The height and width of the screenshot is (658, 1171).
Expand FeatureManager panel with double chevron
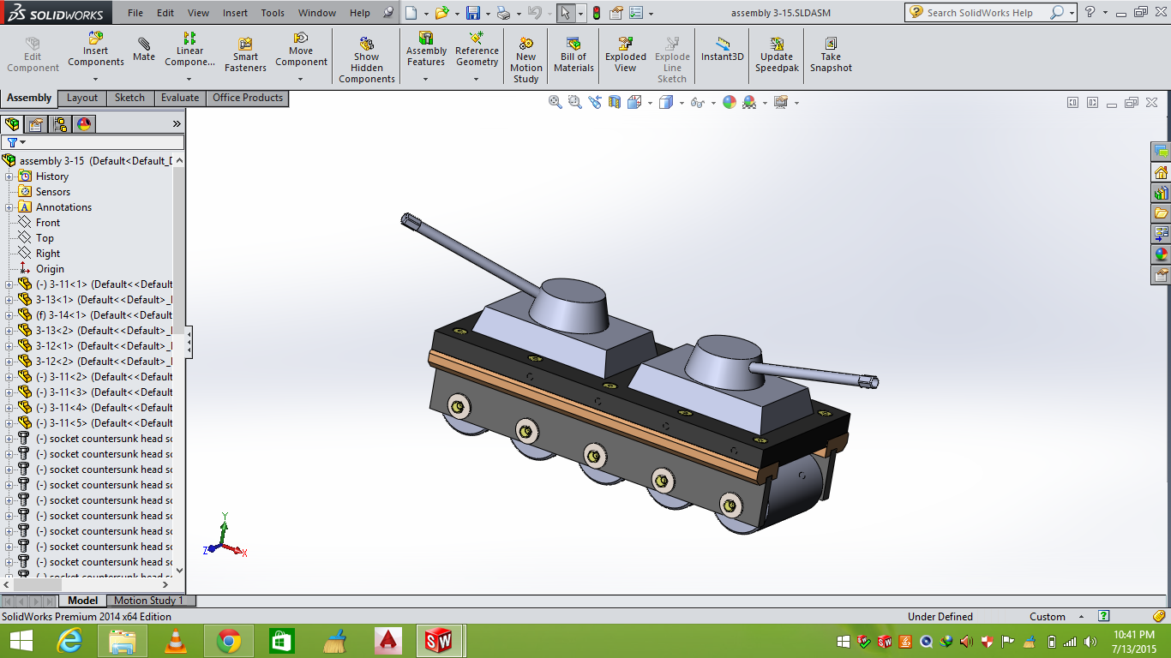point(177,124)
